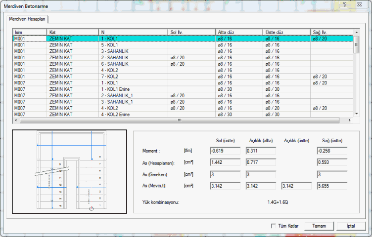Select the Merdiven Hesapları tab
The height and width of the screenshot is (237, 372).
(27, 19)
